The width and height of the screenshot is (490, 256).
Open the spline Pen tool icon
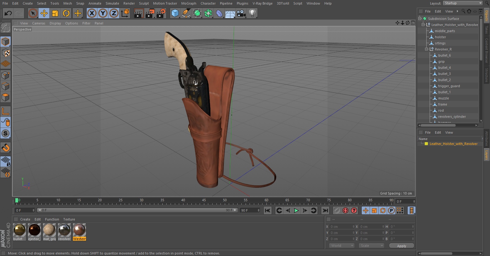[x=186, y=13]
